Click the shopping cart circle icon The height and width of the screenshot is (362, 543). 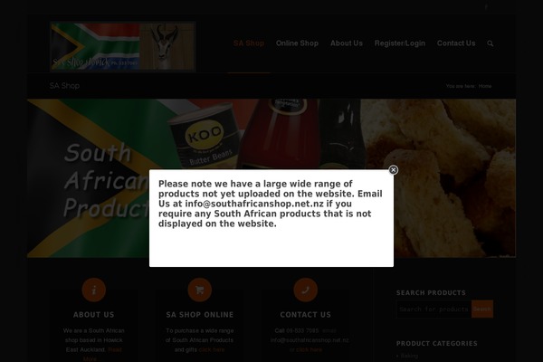pos(199,290)
